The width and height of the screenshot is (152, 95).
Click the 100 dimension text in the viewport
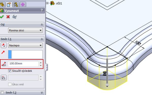[138, 43]
